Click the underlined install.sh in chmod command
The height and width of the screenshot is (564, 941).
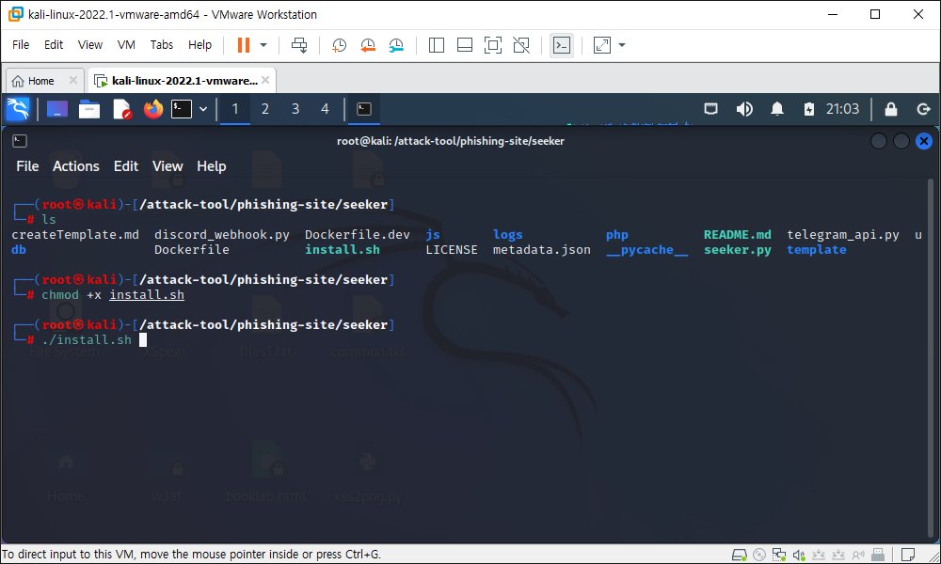pyautogui.click(x=147, y=295)
